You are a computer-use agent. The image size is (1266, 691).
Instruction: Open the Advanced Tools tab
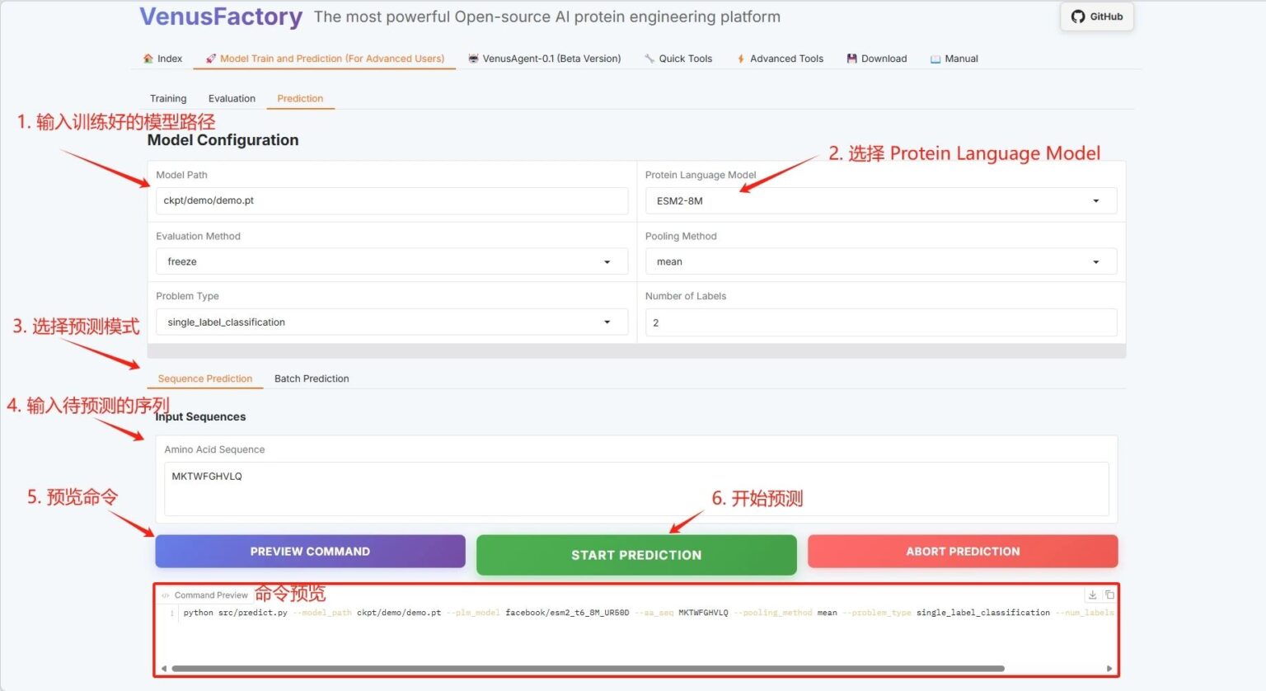pyautogui.click(x=780, y=59)
